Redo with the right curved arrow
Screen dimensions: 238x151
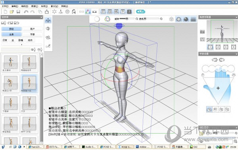(x=33, y=12)
